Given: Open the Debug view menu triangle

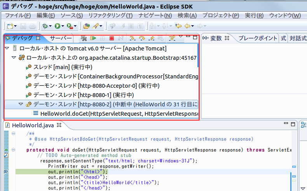Looking at the screenshot, I should (181, 36).
